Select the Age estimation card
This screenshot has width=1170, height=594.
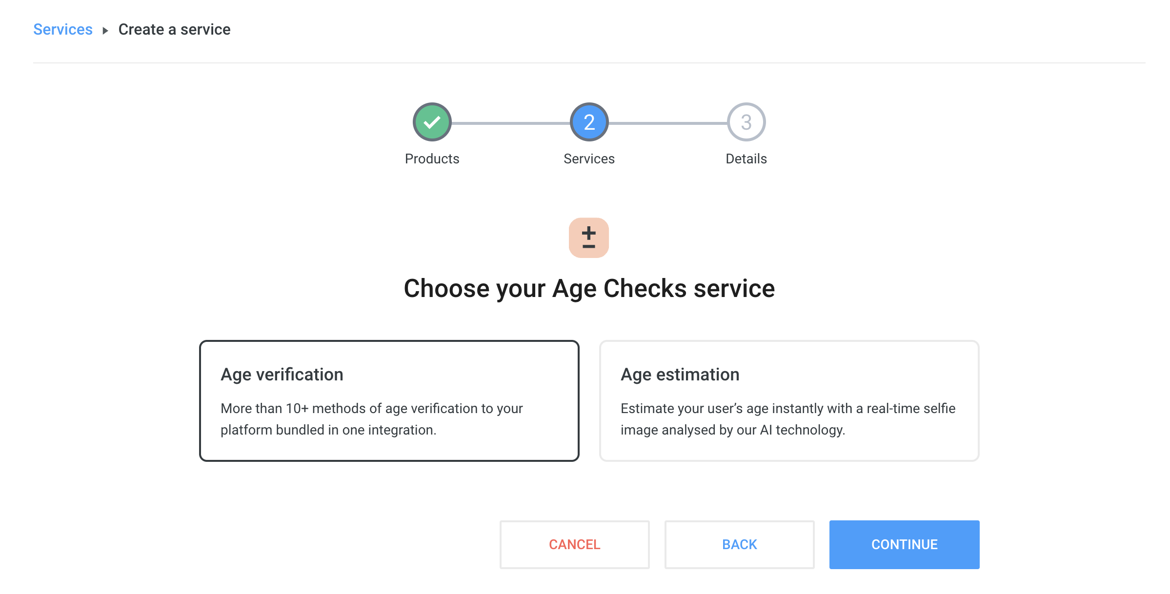pyautogui.click(x=789, y=401)
